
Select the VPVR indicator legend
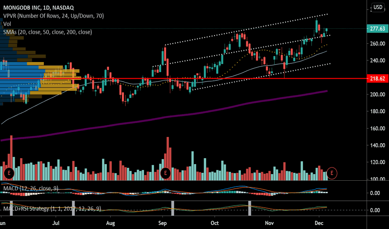coord(53,16)
